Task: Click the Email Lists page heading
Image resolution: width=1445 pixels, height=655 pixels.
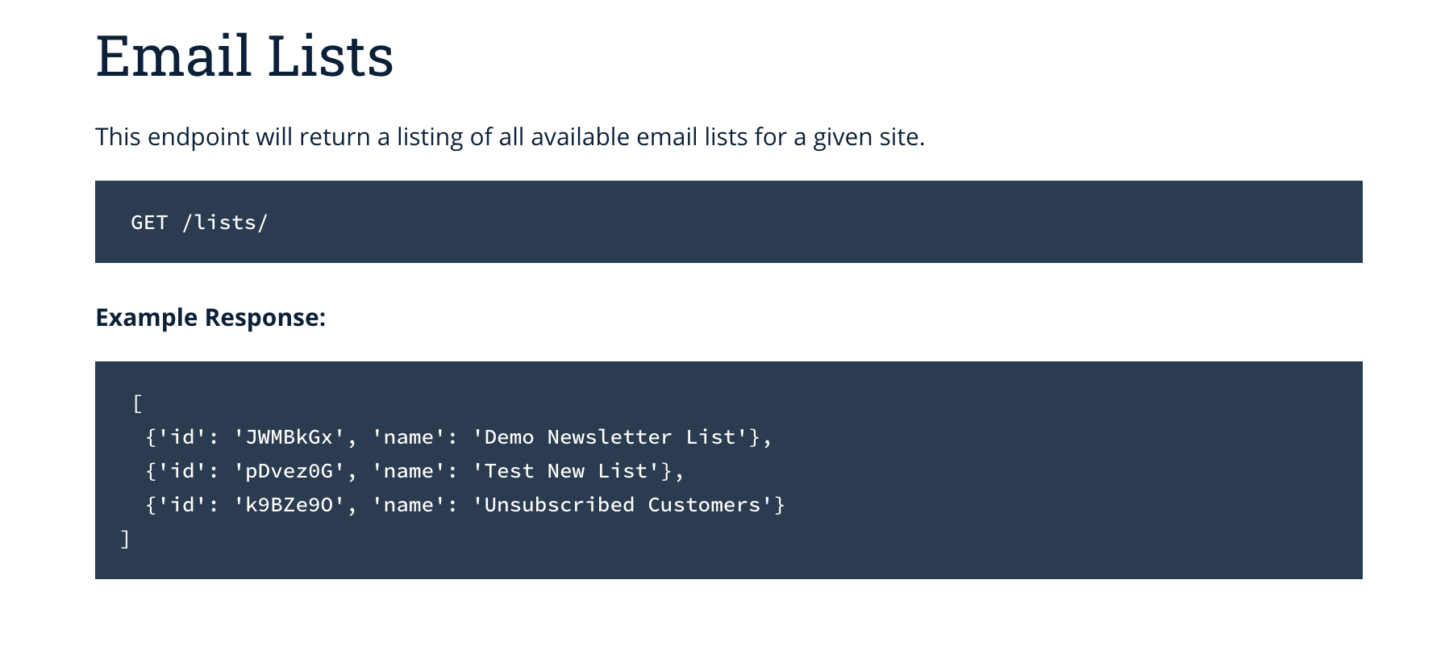Action: coord(244,56)
